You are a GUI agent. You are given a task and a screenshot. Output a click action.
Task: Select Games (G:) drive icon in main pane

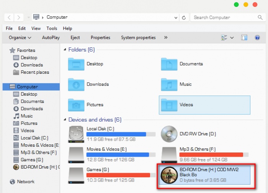[x=76, y=175]
